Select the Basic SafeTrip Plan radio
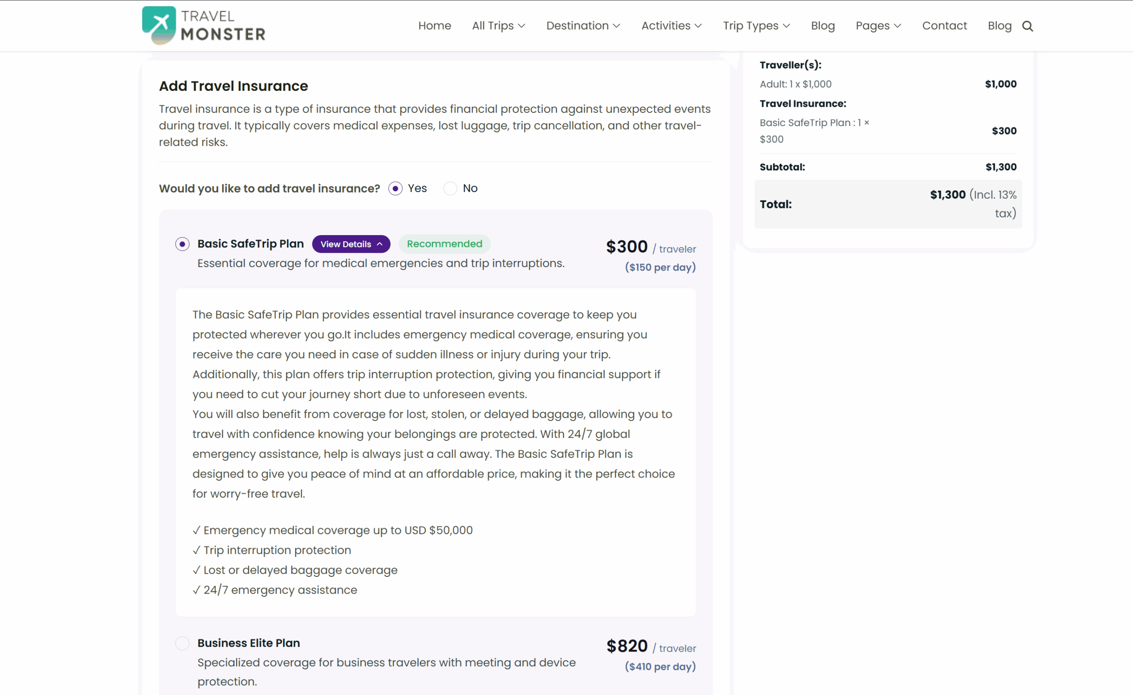 click(x=182, y=244)
